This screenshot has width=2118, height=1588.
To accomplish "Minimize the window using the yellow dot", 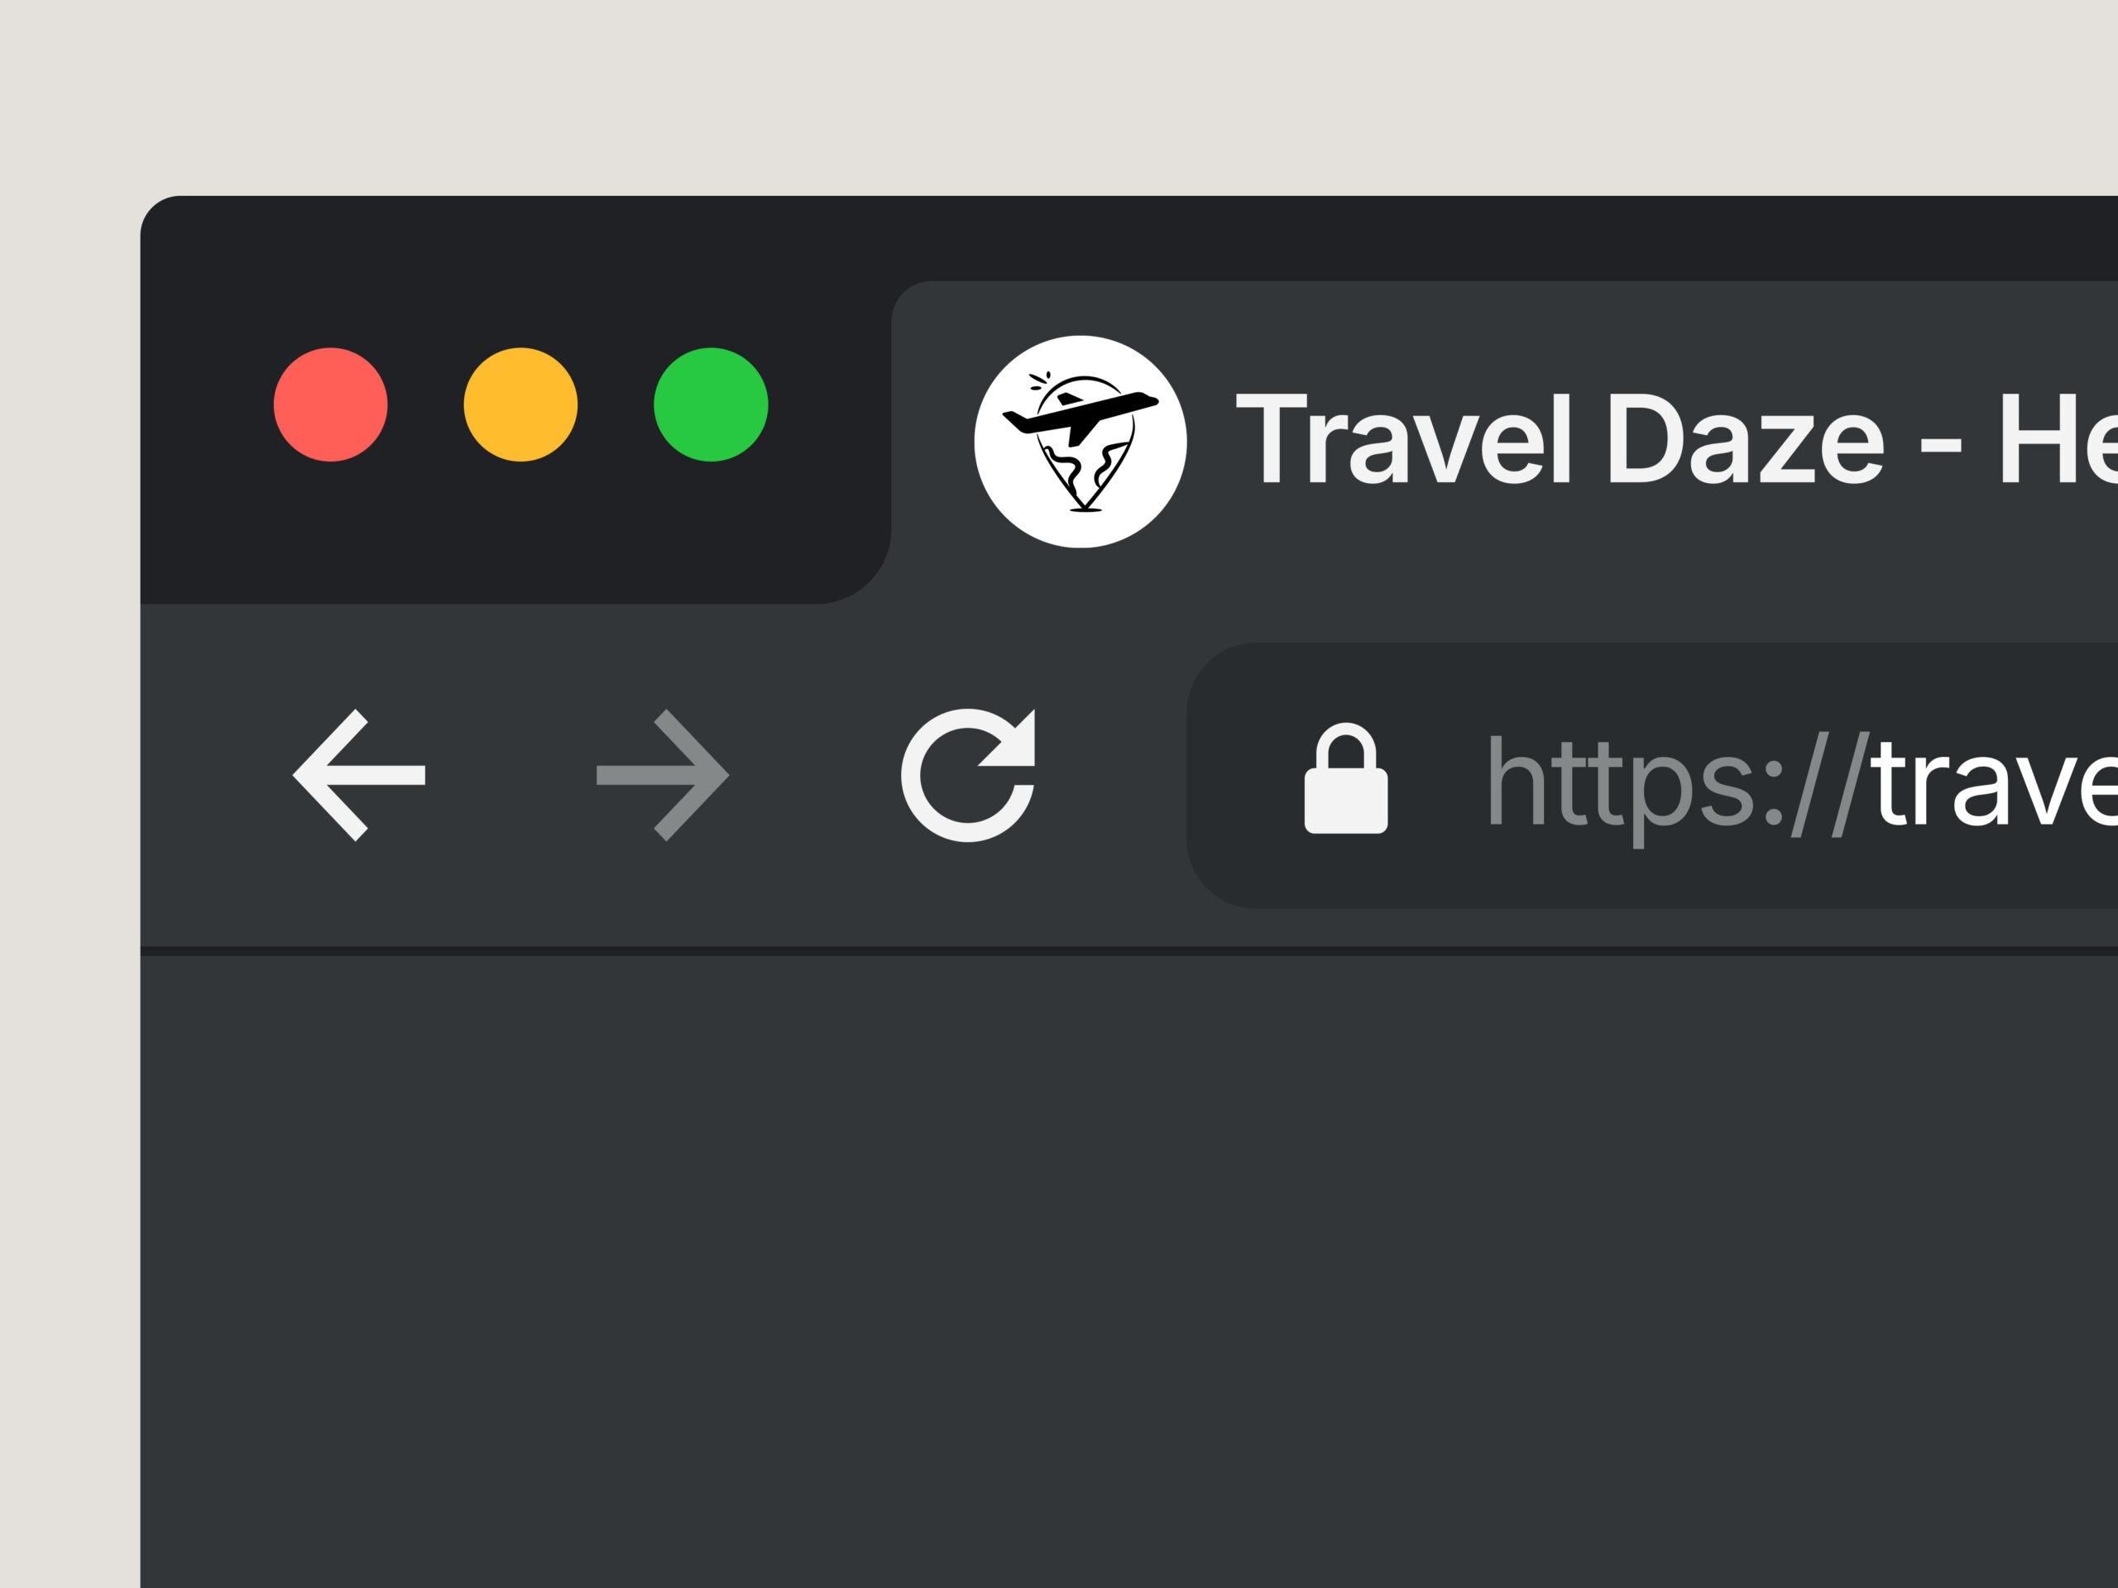I will [x=521, y=405].
